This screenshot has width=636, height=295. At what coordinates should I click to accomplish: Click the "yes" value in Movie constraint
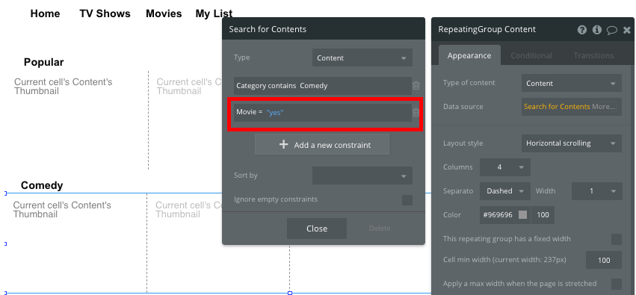pyautogui.click(x=275, y=113)
